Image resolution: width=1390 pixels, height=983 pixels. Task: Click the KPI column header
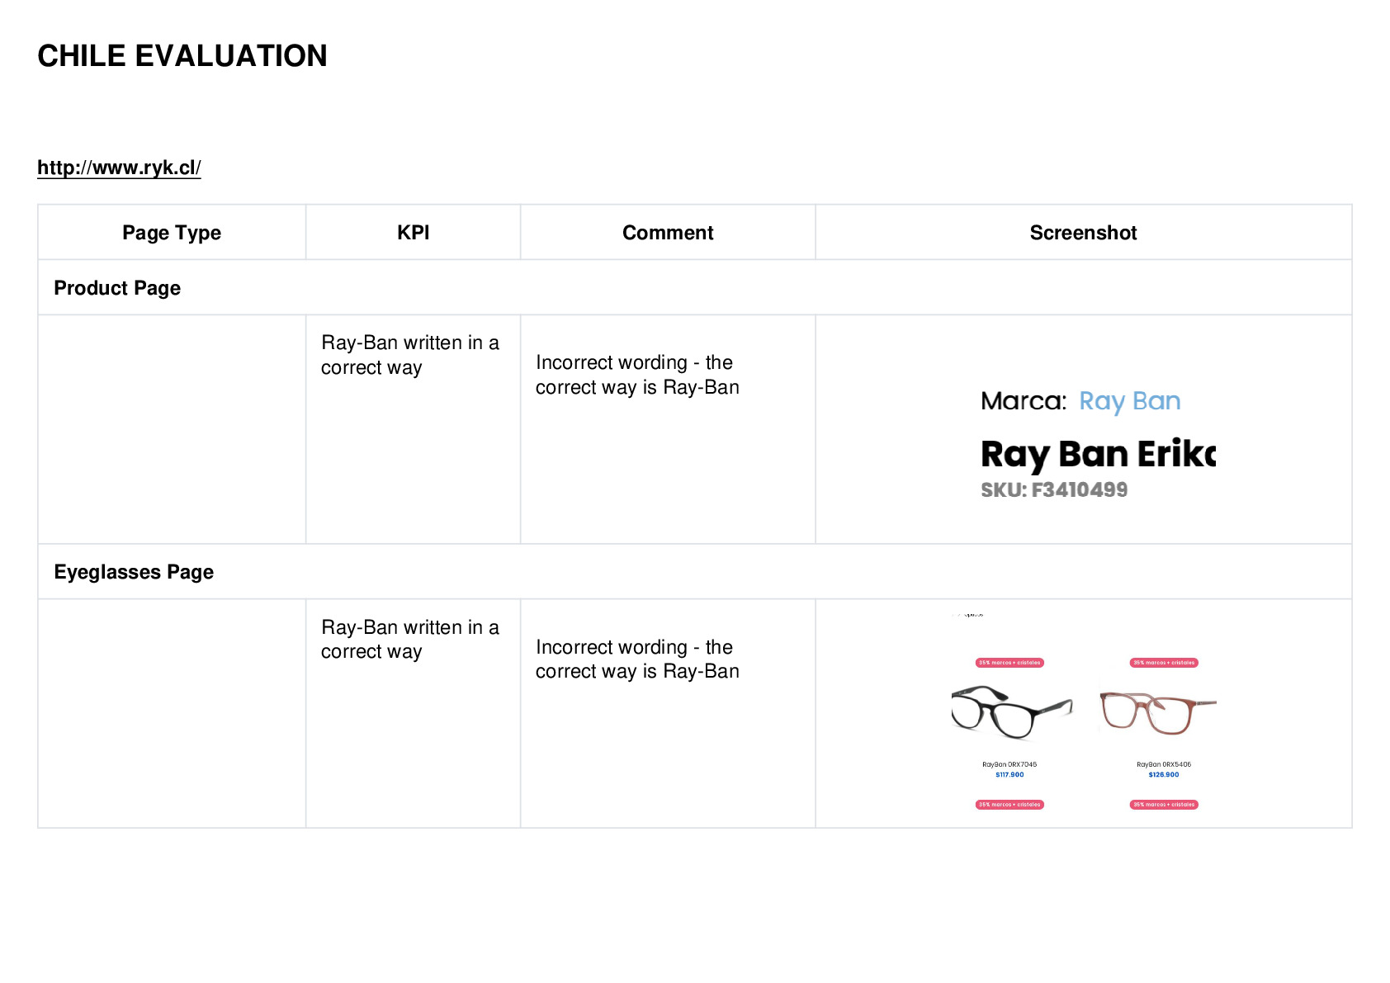pyautogui.click(x=413, y=233)
